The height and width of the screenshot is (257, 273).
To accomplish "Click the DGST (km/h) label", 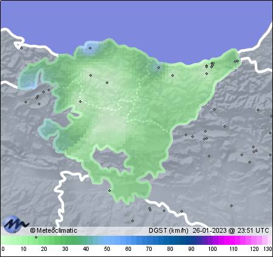I will click(168, 230).
